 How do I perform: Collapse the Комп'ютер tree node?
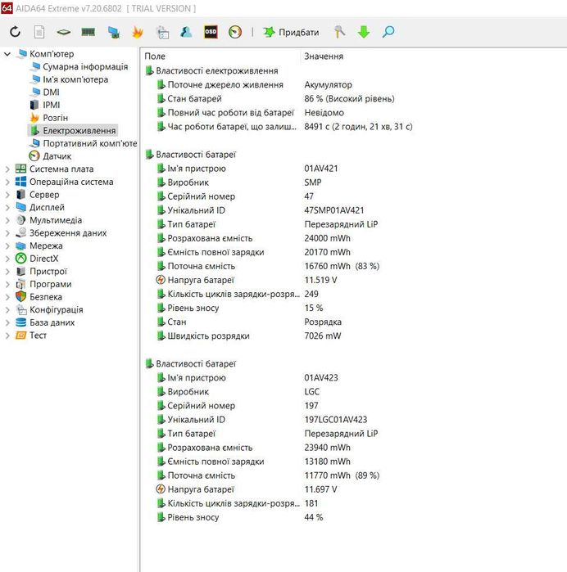tap(7, 54)
